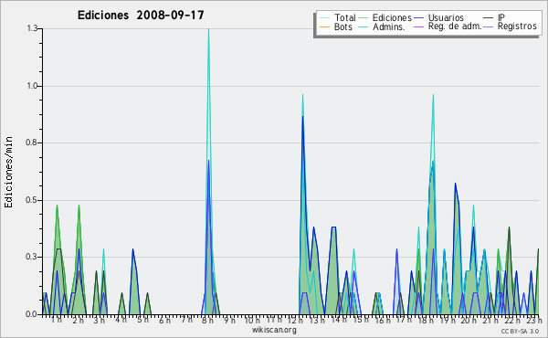548x338 pixels.
Task: Click the '4 h' x-axis label
Action: 121,320
